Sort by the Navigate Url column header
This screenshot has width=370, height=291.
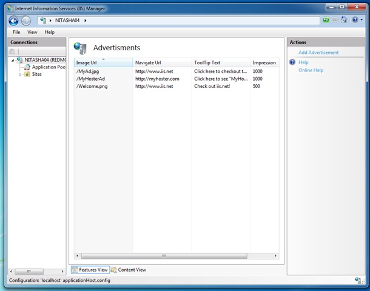tap(163, 62)
